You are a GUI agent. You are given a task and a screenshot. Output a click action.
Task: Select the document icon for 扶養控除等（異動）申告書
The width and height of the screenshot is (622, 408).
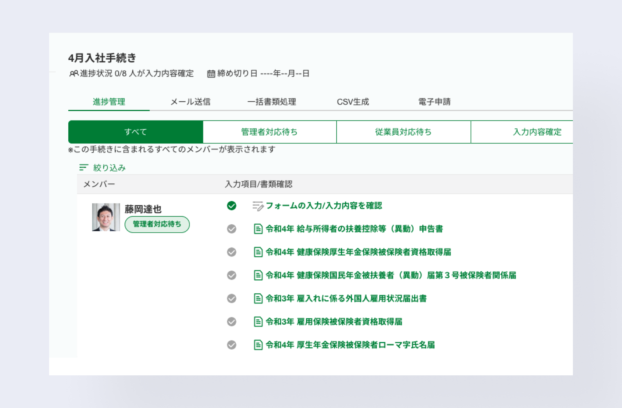pyautogui.click(x=258, y=229)
